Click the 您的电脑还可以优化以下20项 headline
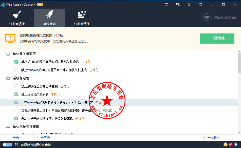This screenshot has width=241, height=148. tap(41, 35)
